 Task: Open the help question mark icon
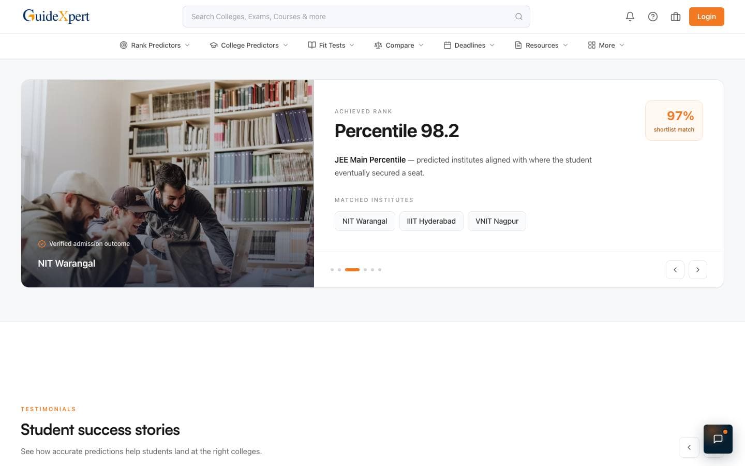point(653,17)
